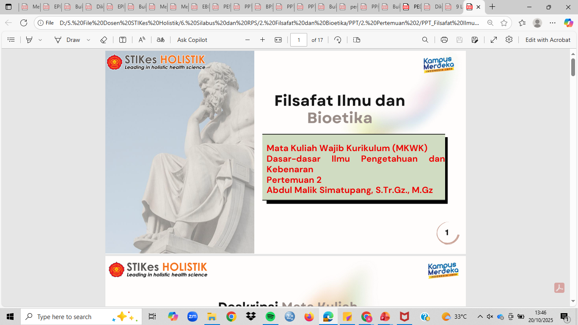Viewport: 578px width, 325px height.
Task: Toggle the Draw tool
Action: (68, 40)
